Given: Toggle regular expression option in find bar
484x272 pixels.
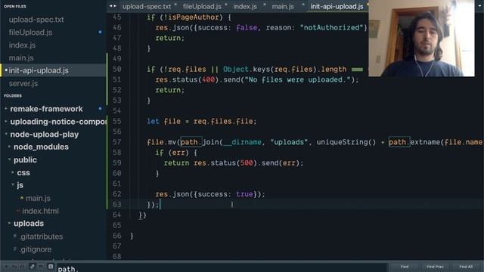Looking at the screenshot, I should pos(7,267).
